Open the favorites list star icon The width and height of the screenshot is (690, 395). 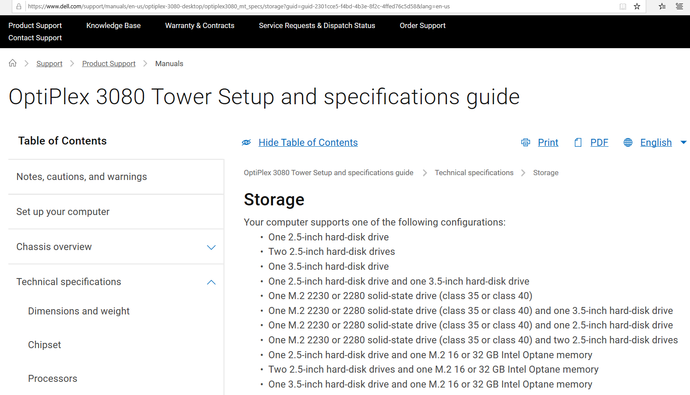[x=662, y=7]
